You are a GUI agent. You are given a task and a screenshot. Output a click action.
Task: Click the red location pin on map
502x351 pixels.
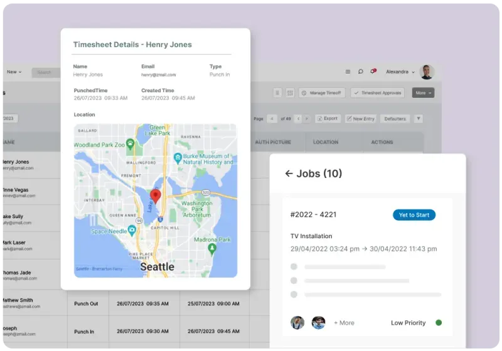156,196
